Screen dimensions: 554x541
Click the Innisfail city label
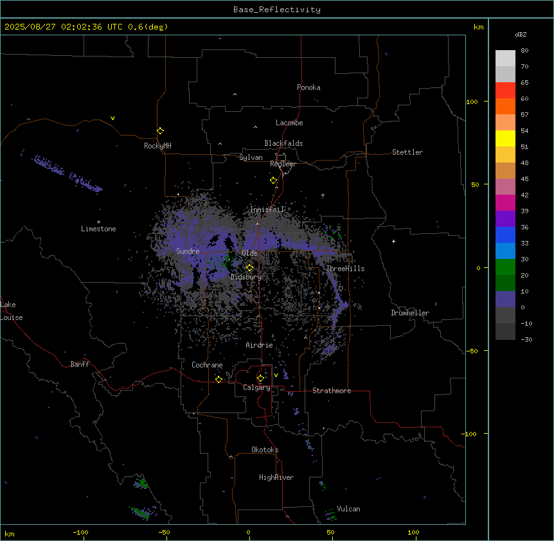click(x=267, y=209)
